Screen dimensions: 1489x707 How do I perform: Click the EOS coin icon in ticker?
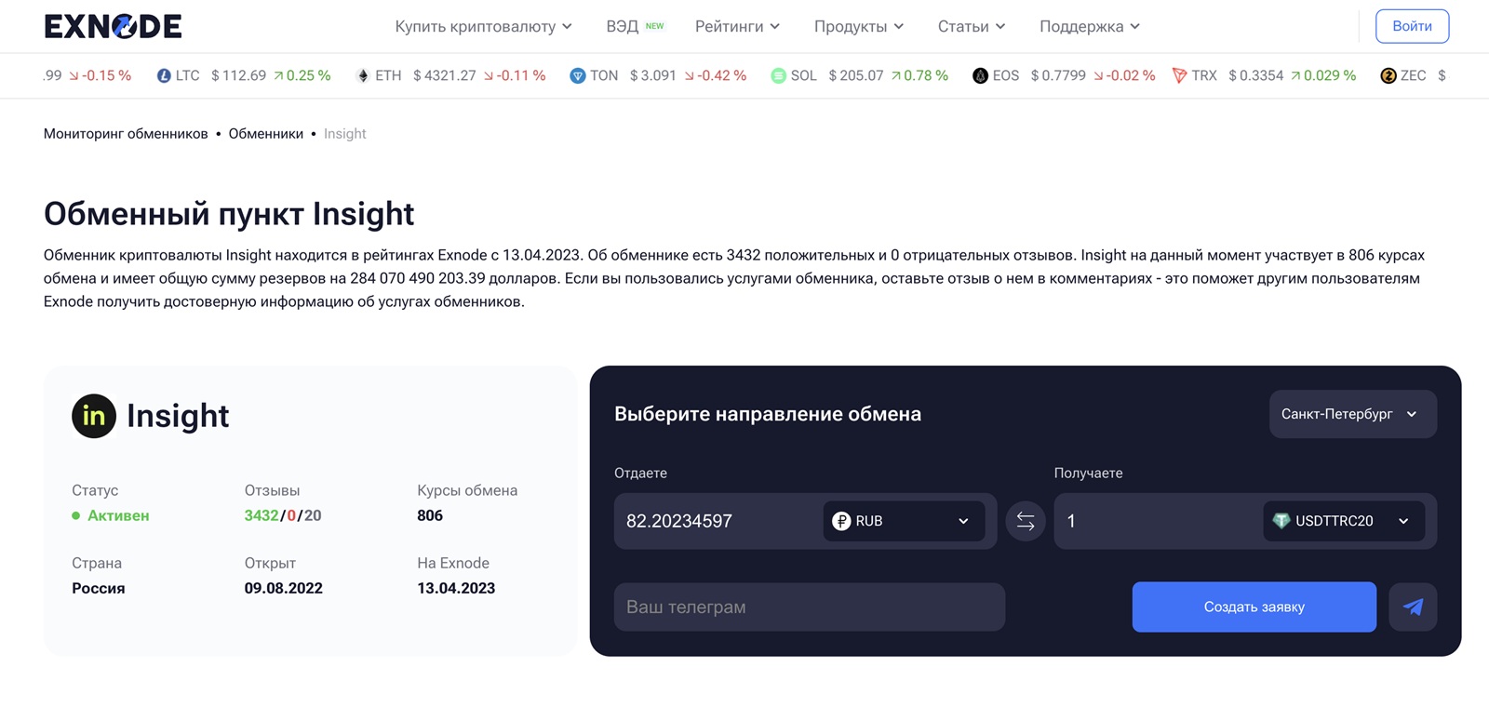coord(980,75)
